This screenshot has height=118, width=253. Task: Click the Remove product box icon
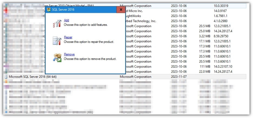pyautogui.click(x=57, y=58)
